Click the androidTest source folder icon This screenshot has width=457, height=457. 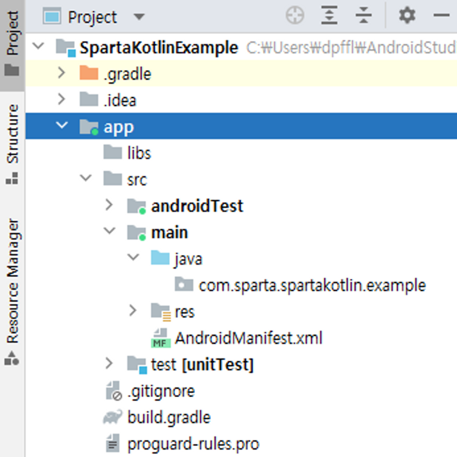[136, 206]
